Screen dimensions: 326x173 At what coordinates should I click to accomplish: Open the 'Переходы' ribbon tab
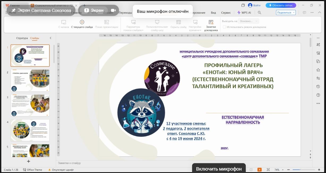[x=125, y=12]
